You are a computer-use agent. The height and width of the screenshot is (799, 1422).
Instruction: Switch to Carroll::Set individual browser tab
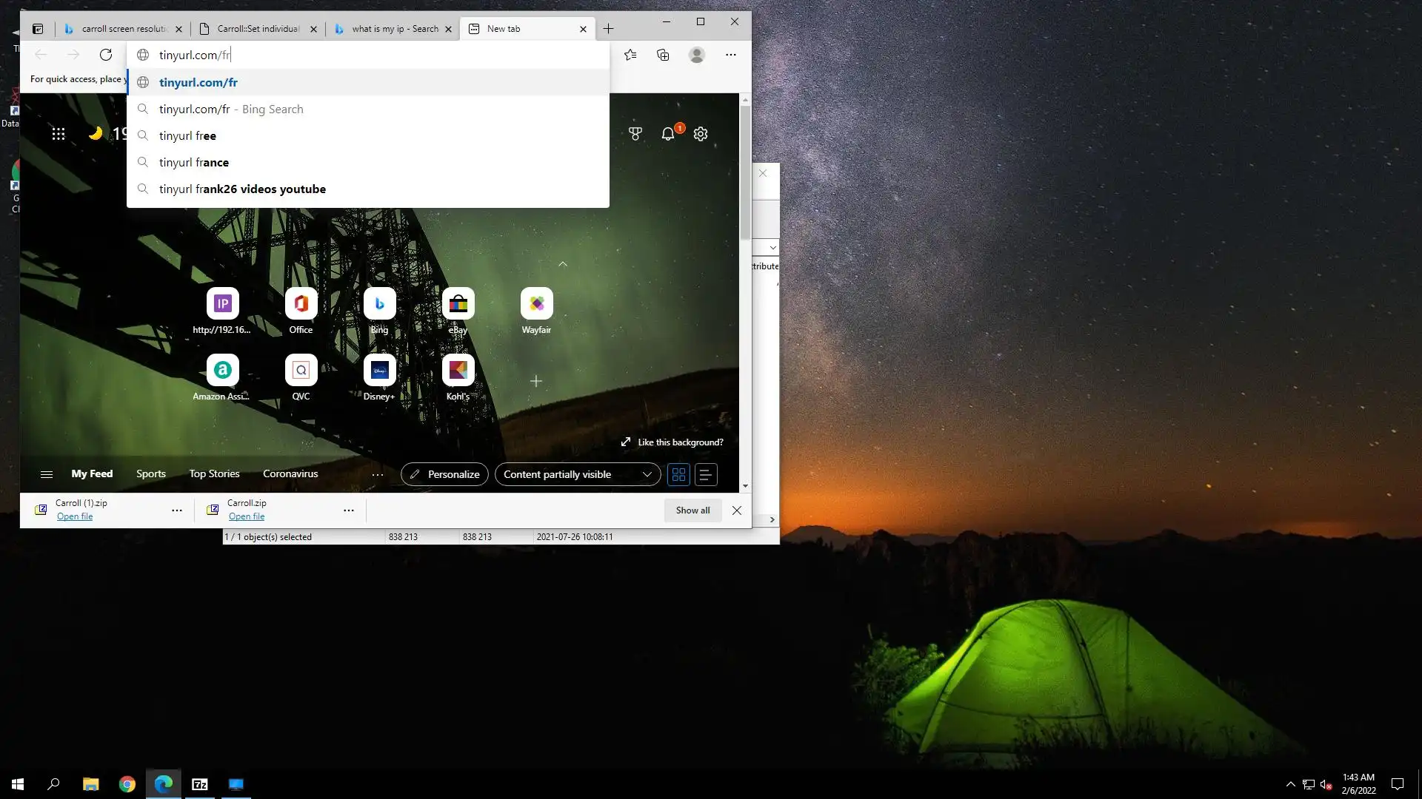coord(258,29)
